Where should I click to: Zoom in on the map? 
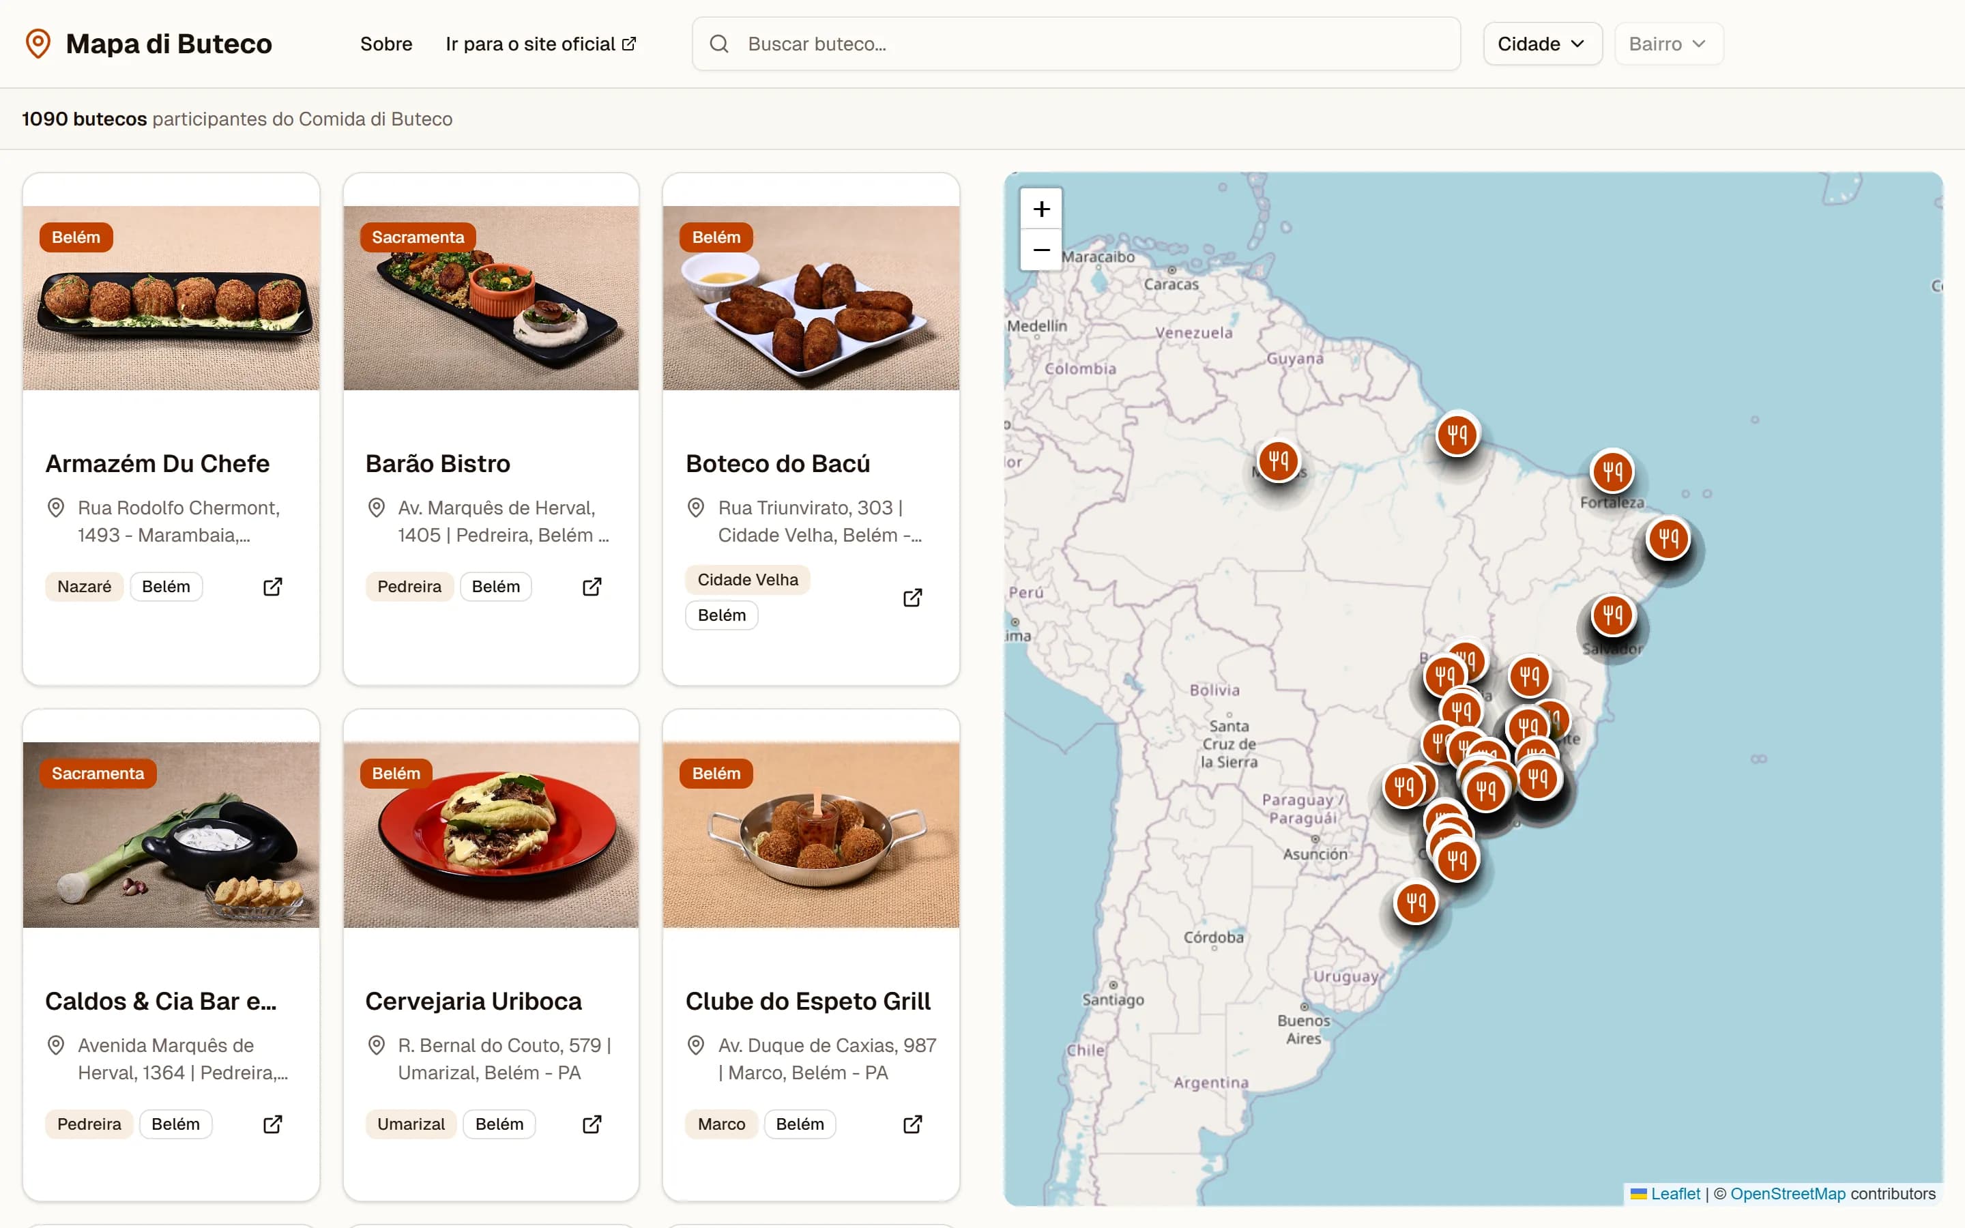tap(1041, 209)
